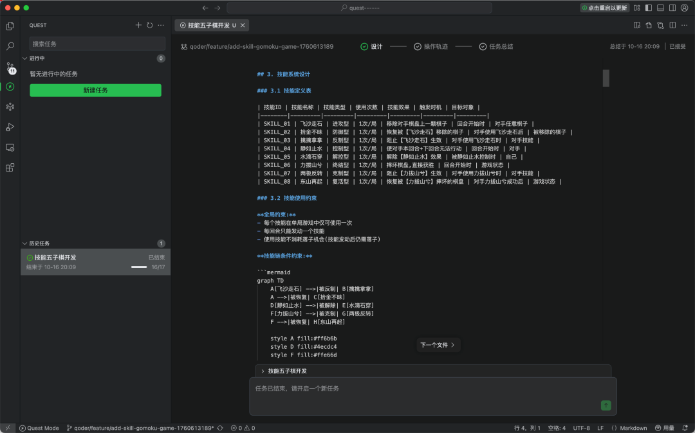Expand the 技能五子棋开发 collapsed bar above input
695x433 pixels.
(263, 371)
